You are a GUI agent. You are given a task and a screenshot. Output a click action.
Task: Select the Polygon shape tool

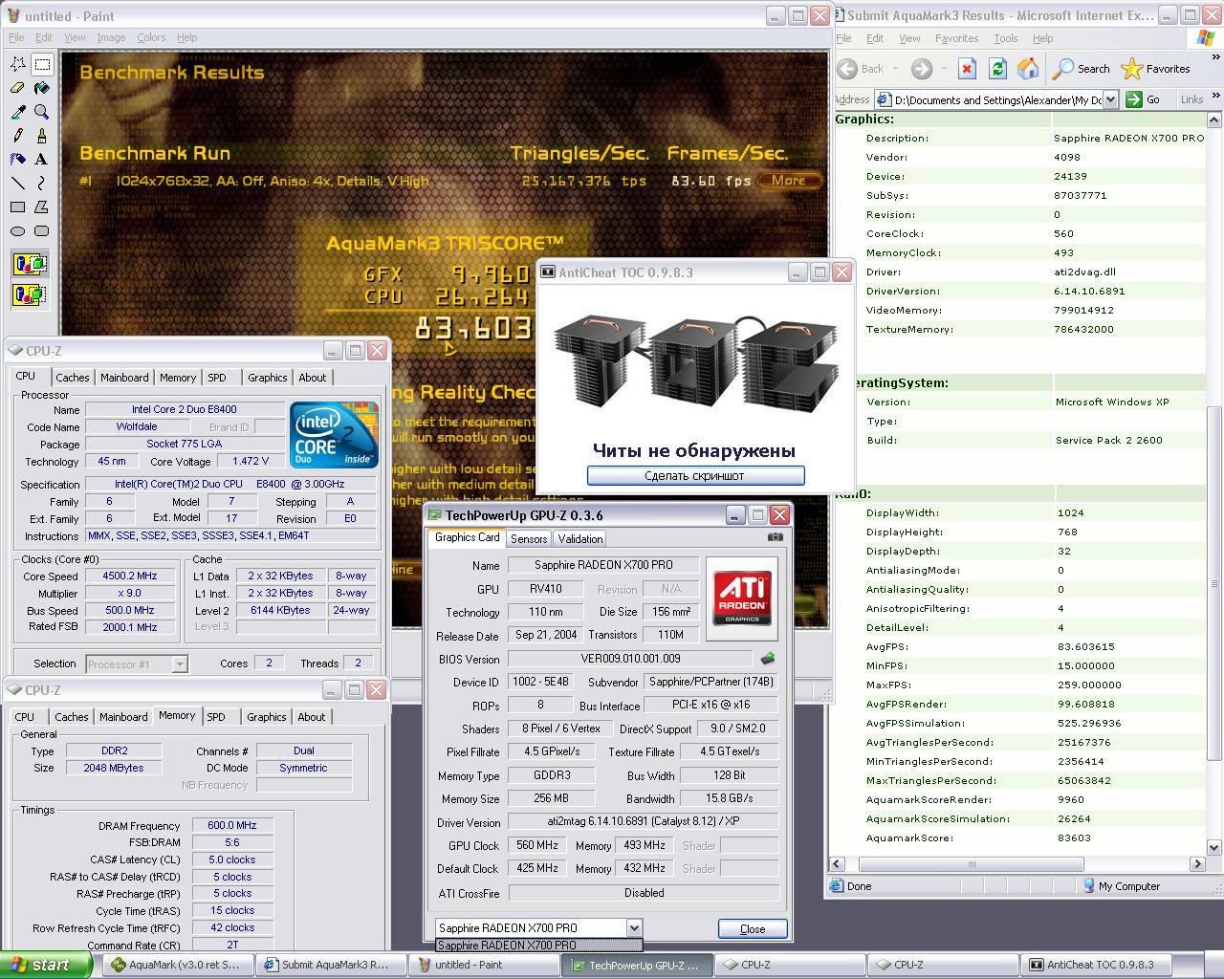(x=42, y=207)
